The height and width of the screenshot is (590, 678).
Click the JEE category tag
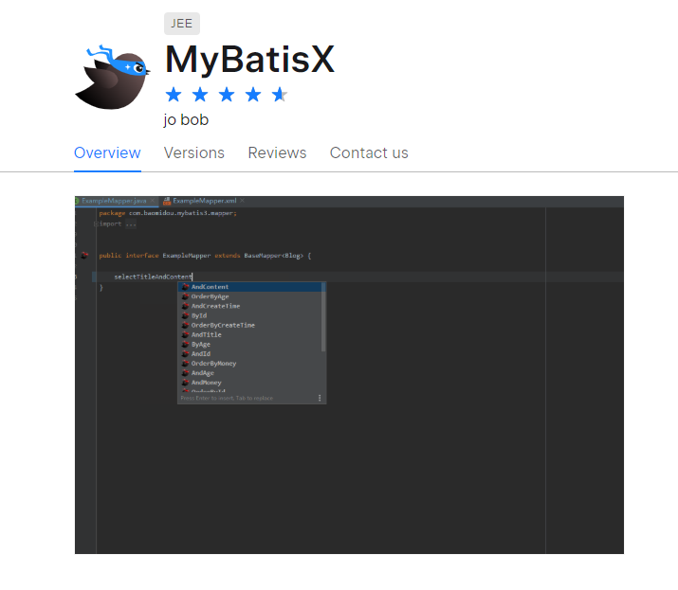[x=182, y=24]
